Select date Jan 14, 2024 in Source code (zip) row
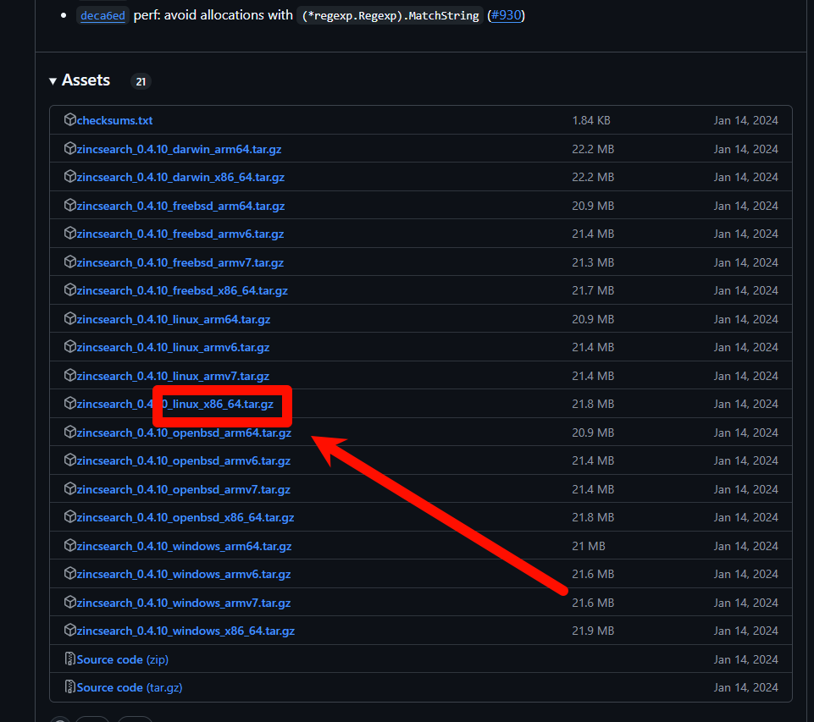This screenshot has height=722, width=814. pyautogui.click(x=746, y=659)
